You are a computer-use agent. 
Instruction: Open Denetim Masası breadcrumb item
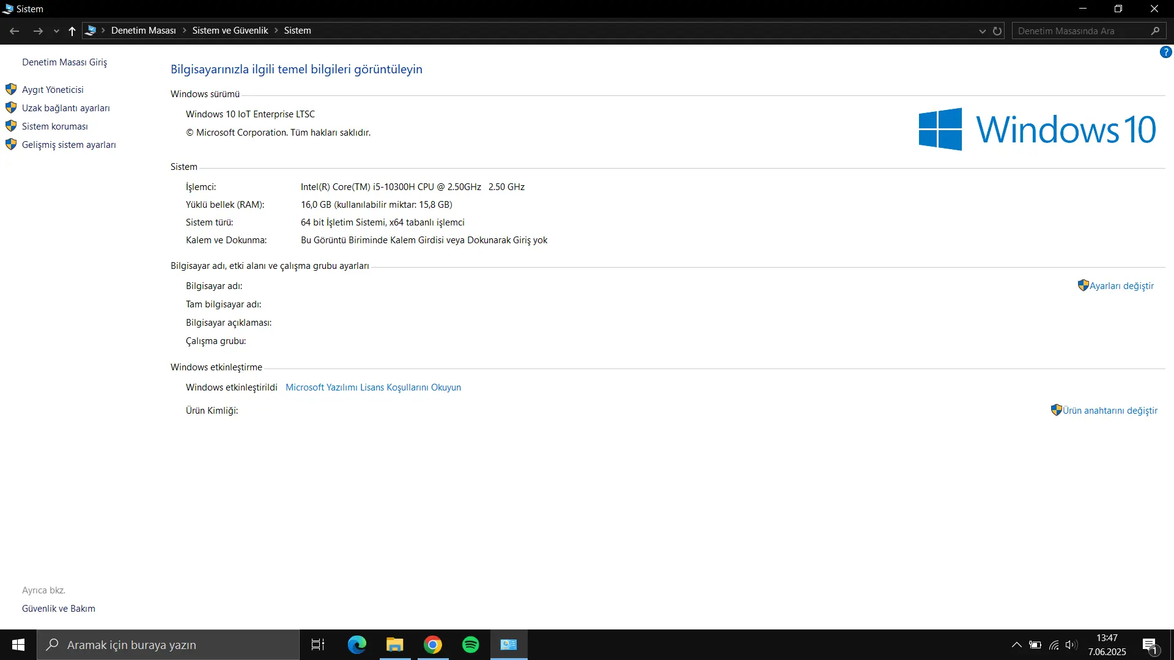pyautogui.click(x=143, y=31)
